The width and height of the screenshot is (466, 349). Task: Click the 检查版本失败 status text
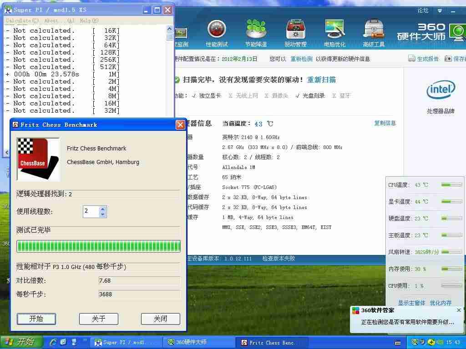pos(279,259)
